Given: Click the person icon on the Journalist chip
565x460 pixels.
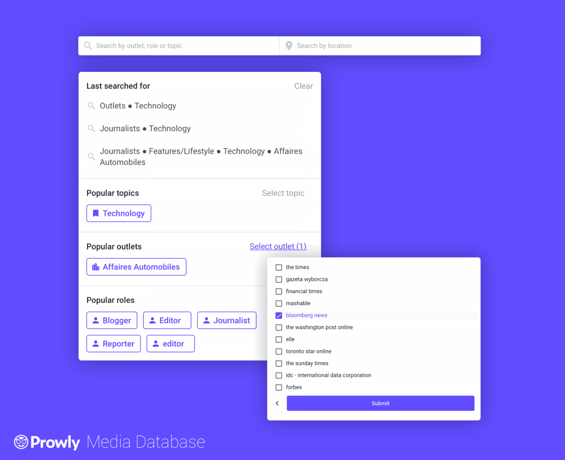Looking at the screenshot, I should (x=206, y=320).
